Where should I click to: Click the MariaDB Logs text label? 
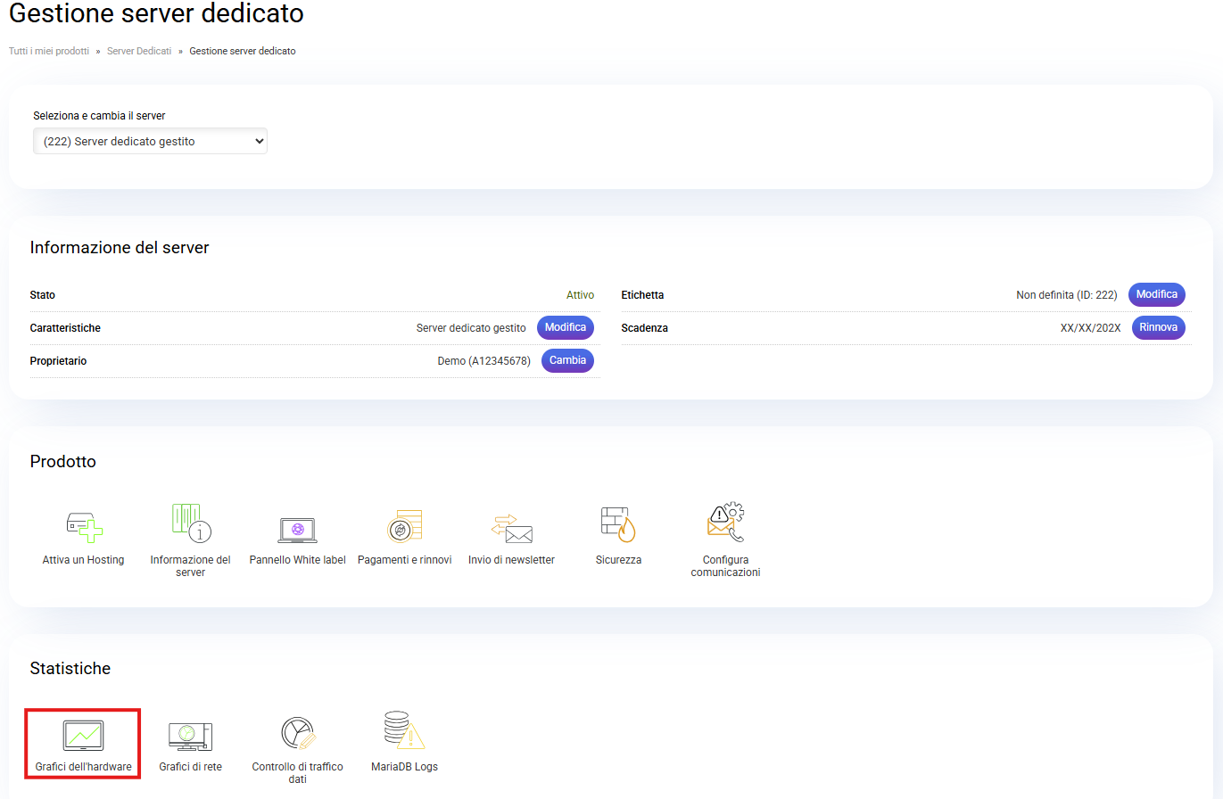404,767
